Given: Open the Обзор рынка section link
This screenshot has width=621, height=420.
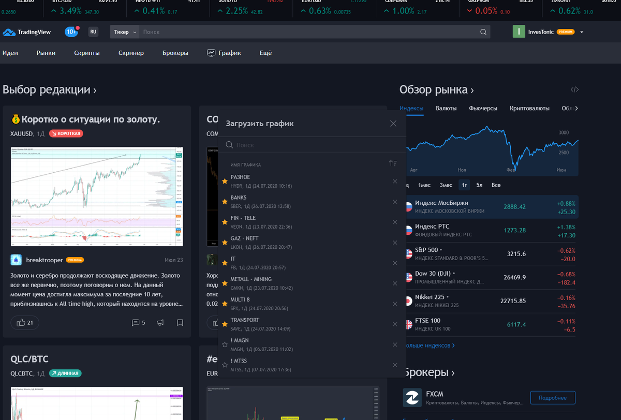Looking at the screenshot, I should pyautogui.click(x=437, y=89).
